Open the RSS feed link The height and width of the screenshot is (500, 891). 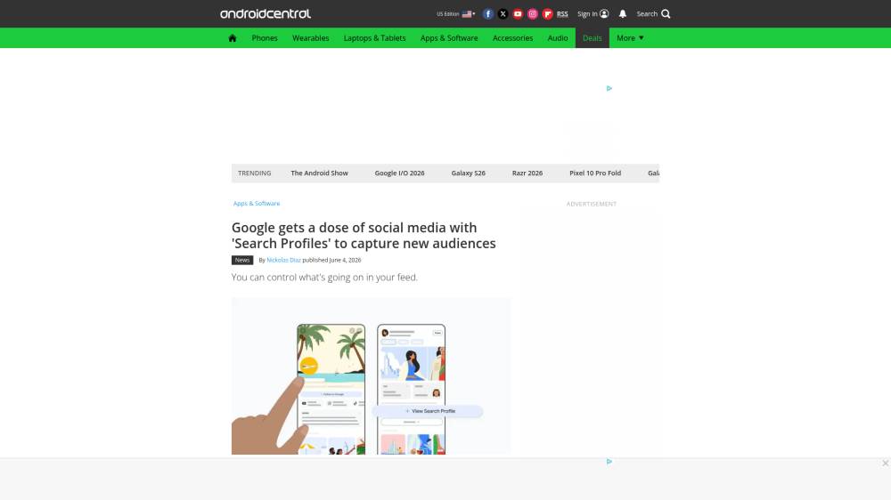[x=562, y=14]
